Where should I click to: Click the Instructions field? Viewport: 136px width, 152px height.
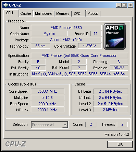tap(79, 74)
